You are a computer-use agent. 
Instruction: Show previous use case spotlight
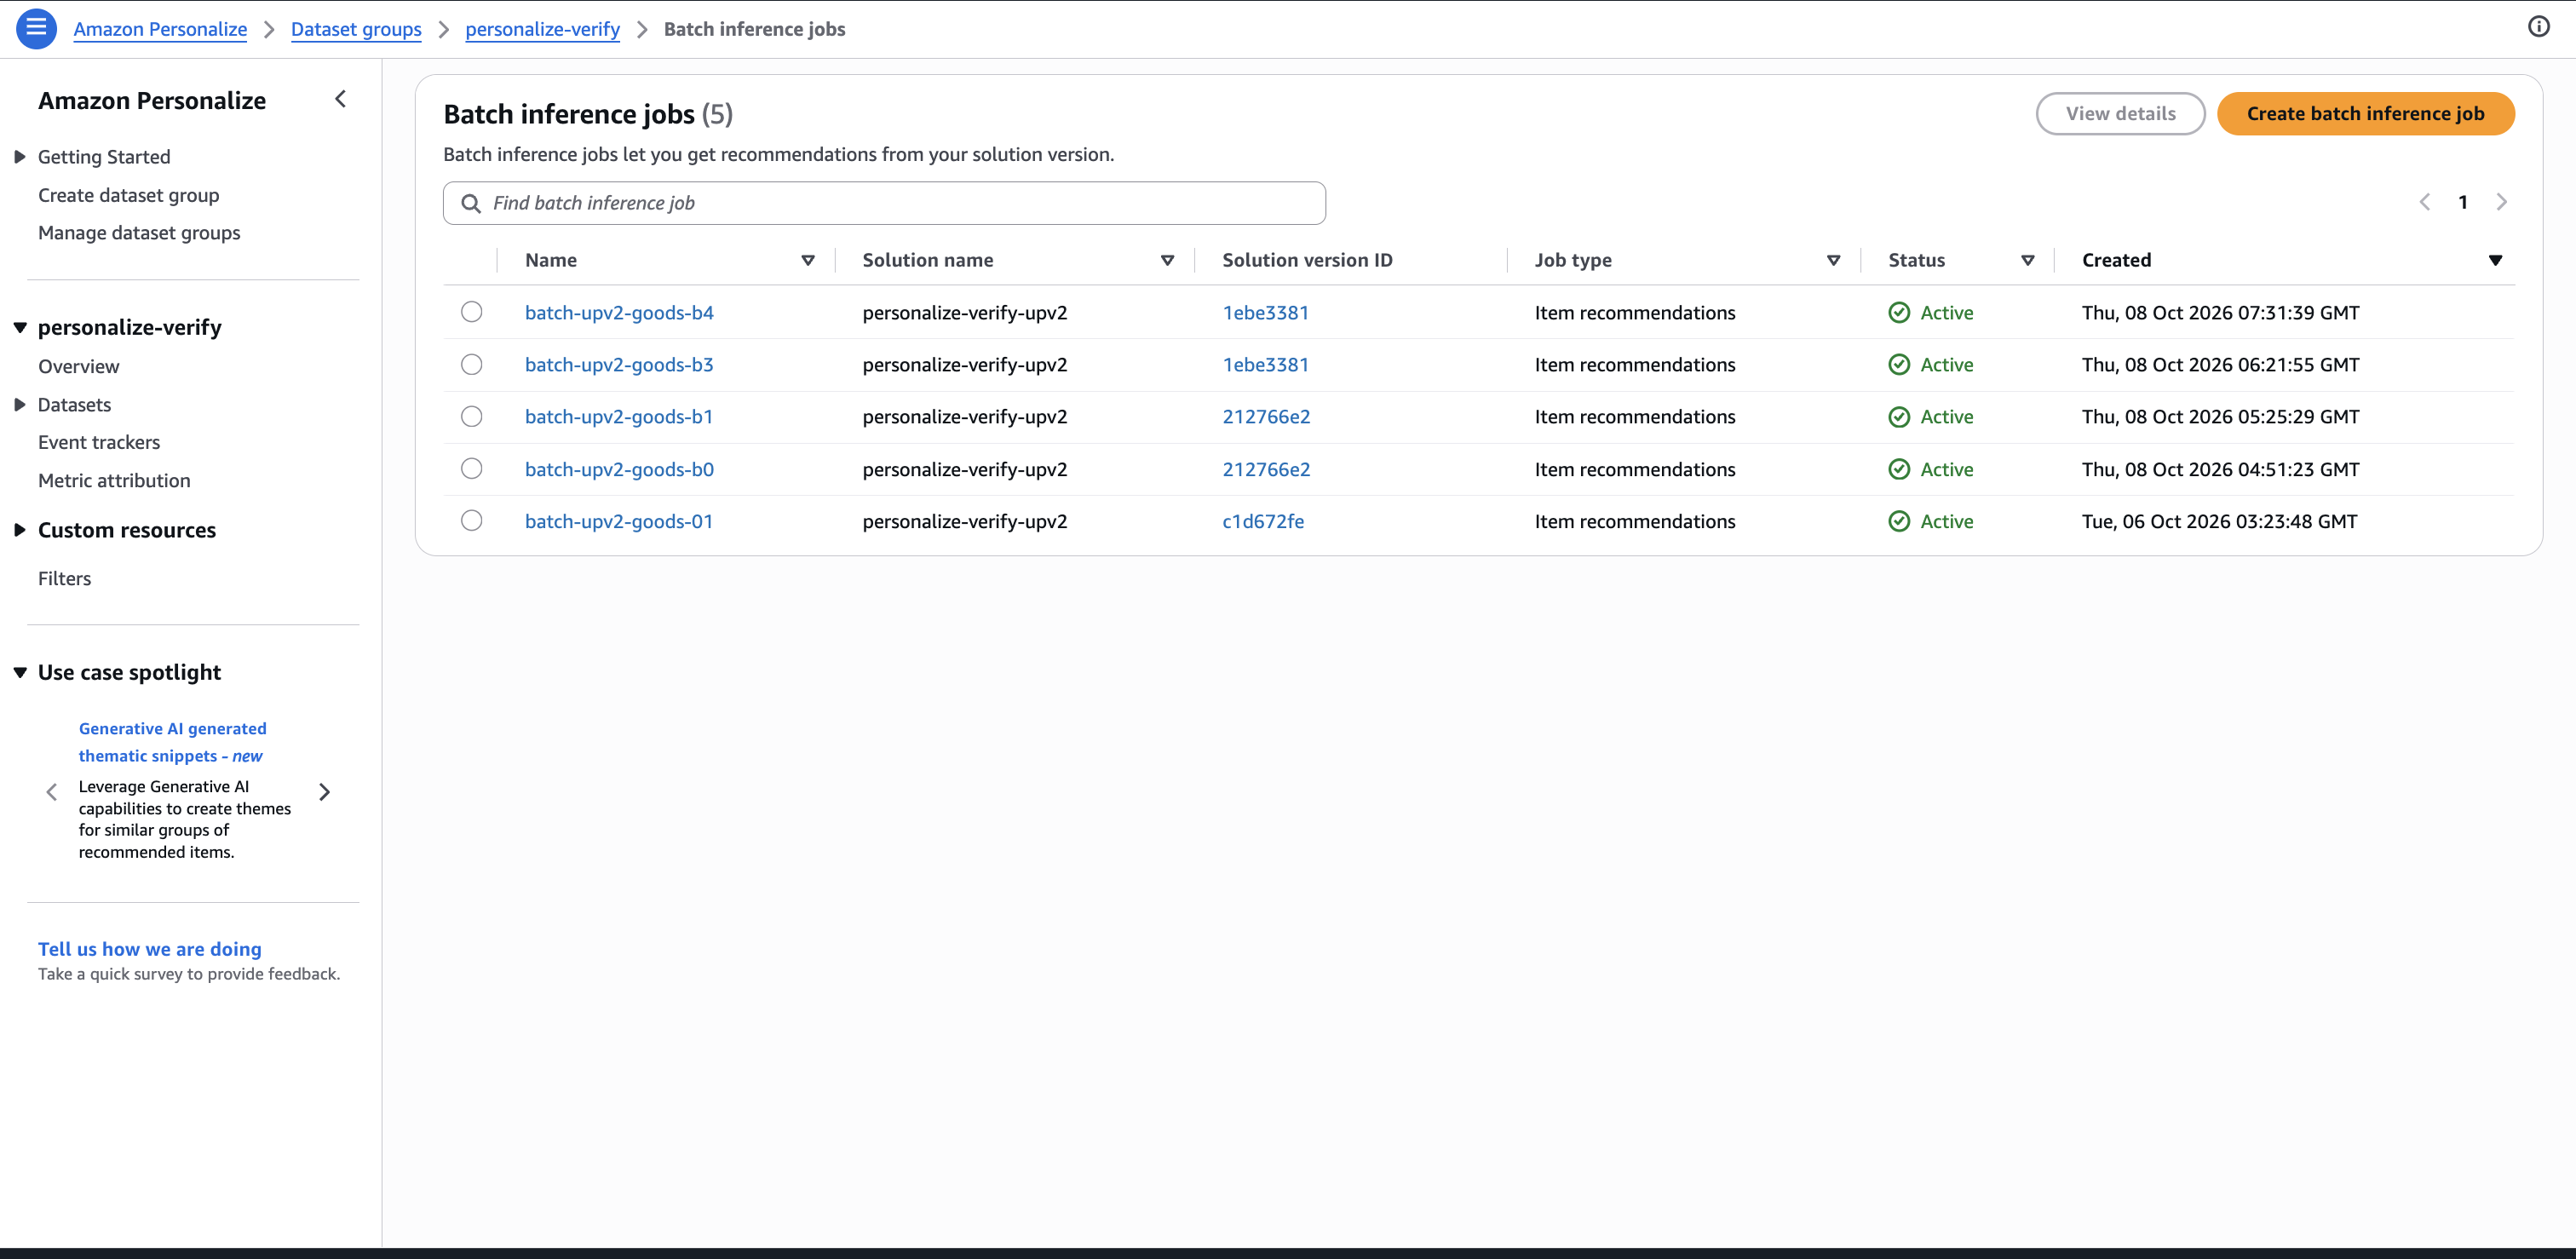pos(52,792)
